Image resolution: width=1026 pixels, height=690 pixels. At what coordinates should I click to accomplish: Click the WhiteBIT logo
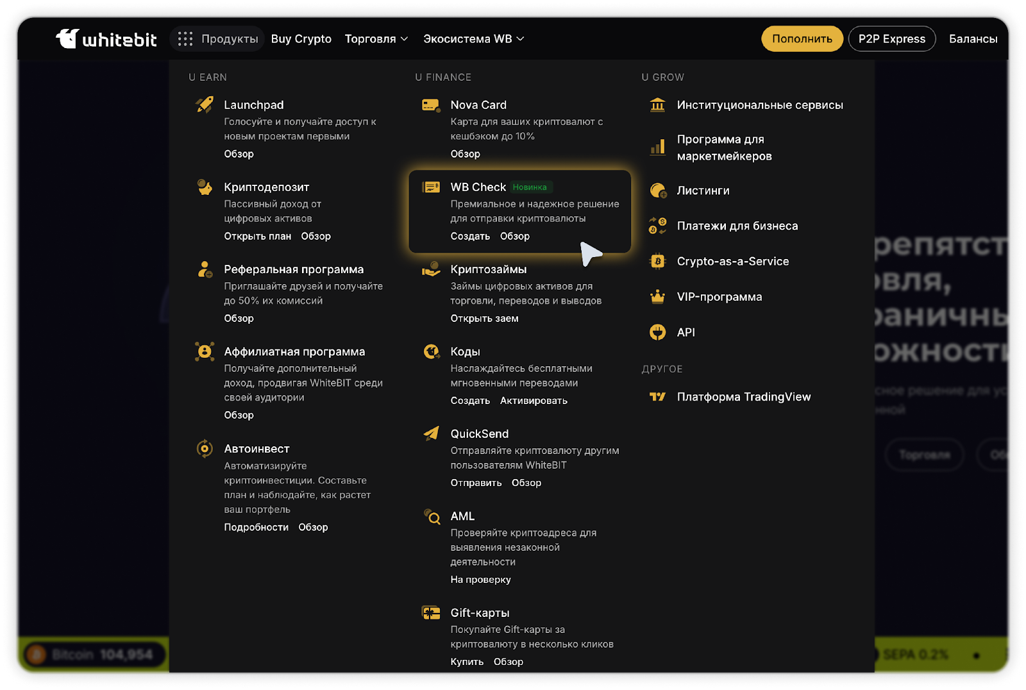pyautogui.click(x=106, y=39)
